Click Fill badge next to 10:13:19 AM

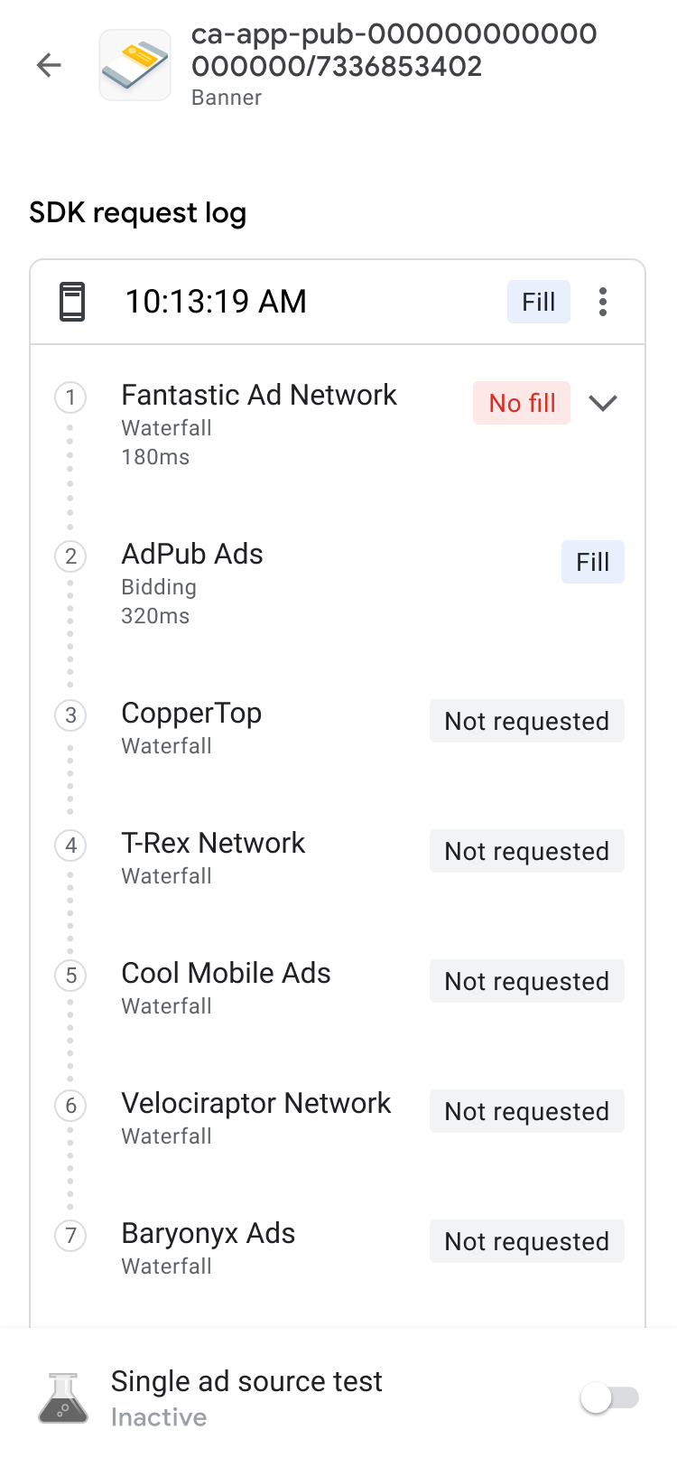click(x=538, y=302)
